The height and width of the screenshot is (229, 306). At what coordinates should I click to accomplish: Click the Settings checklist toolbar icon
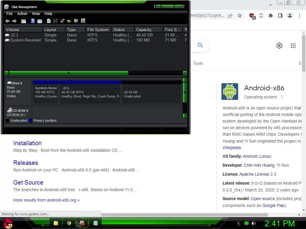click(x=83, y=21)
